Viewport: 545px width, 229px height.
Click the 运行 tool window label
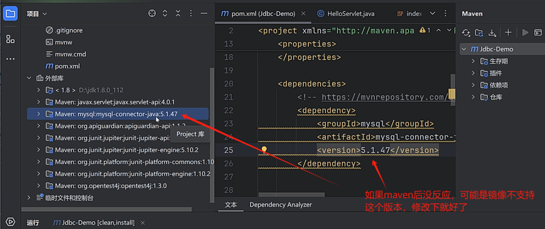point(33,223)
